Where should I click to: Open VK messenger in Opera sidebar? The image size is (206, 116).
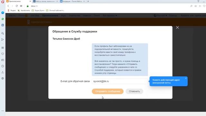click(x=3, y=25)
